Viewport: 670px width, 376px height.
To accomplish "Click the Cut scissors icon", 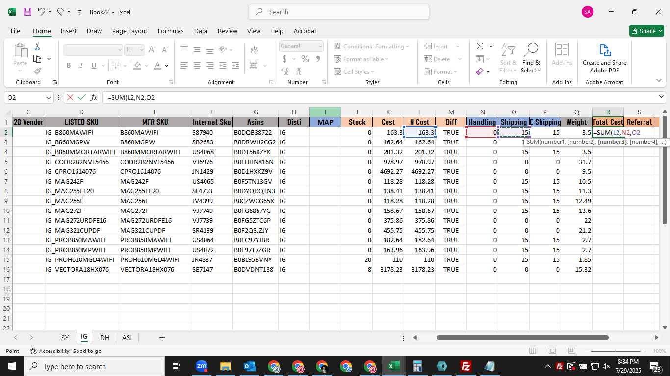I will tap(37, 47).
